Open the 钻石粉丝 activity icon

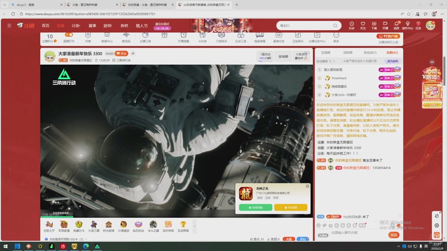coord(138,226)
